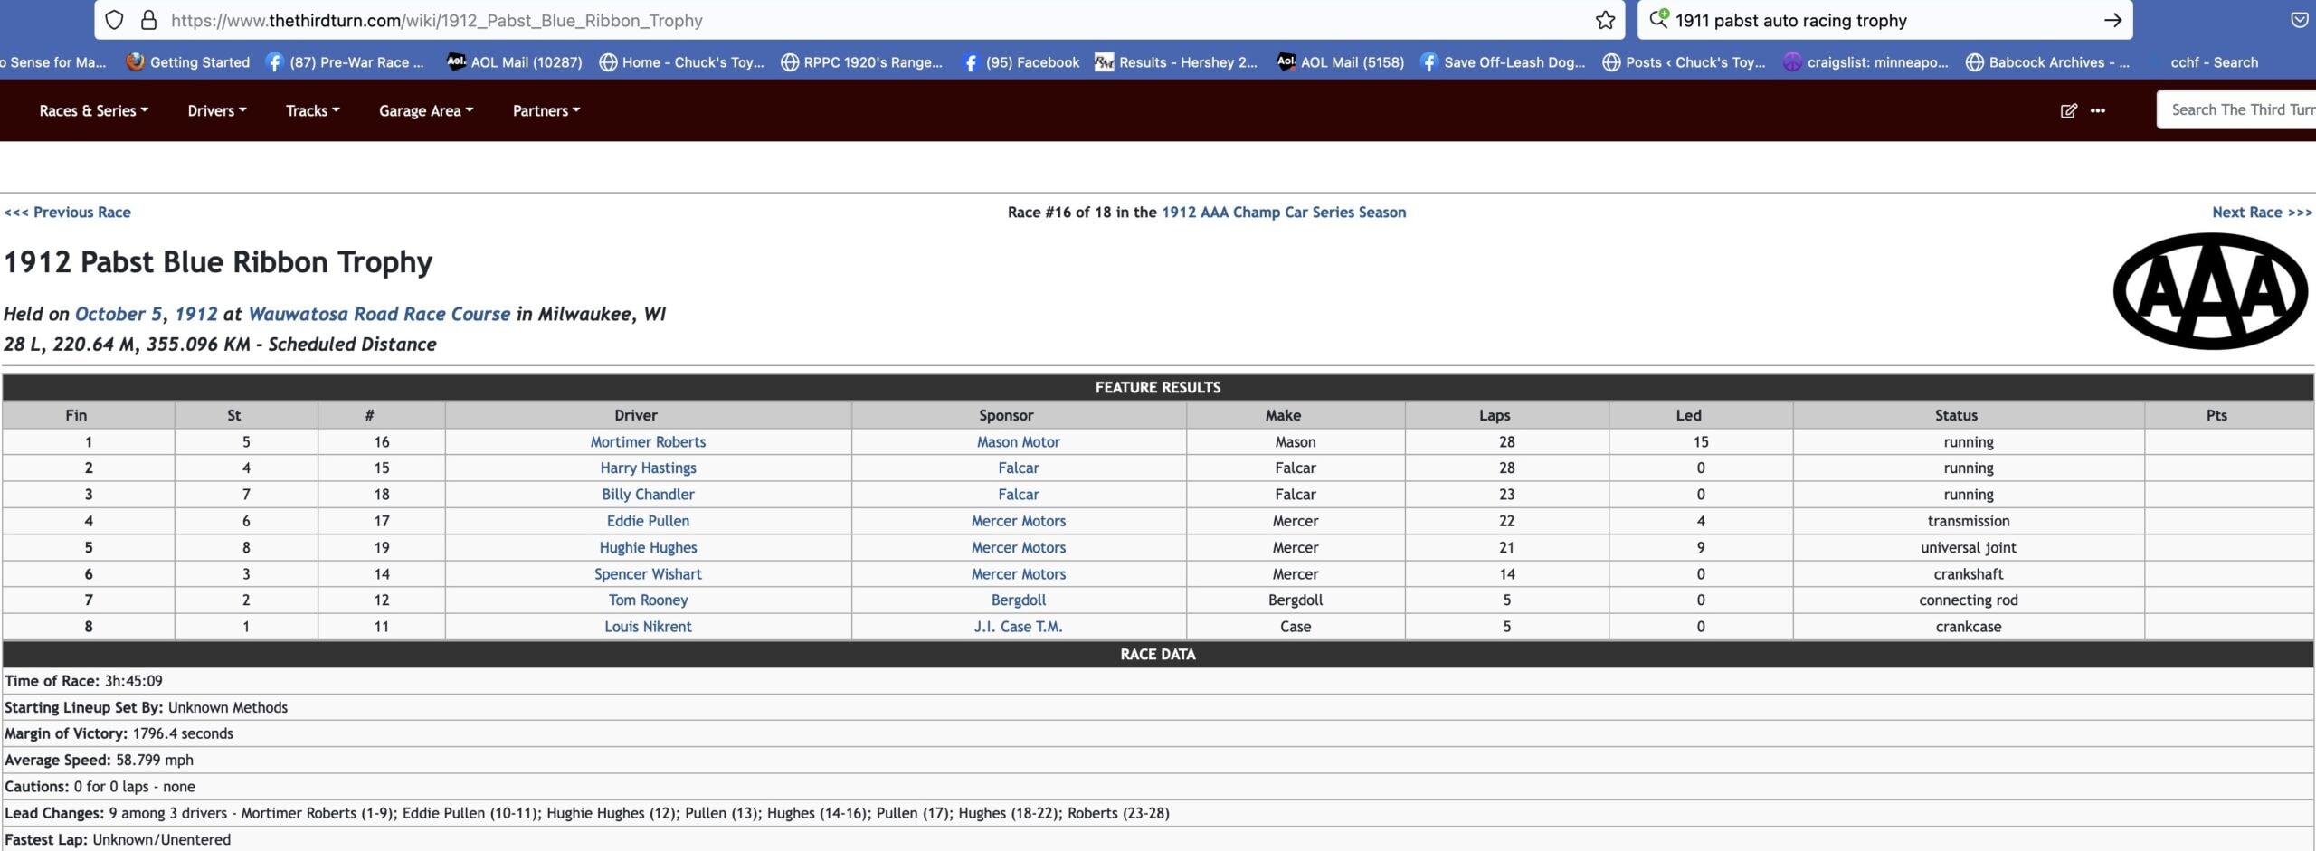Open Mercer Motors link in Eddie Pullen row
Viewport: 2316px width, 851px height.
point(1018,521)
